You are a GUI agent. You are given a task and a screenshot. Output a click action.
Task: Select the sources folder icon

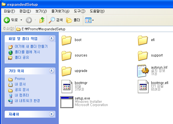(66, 56)
